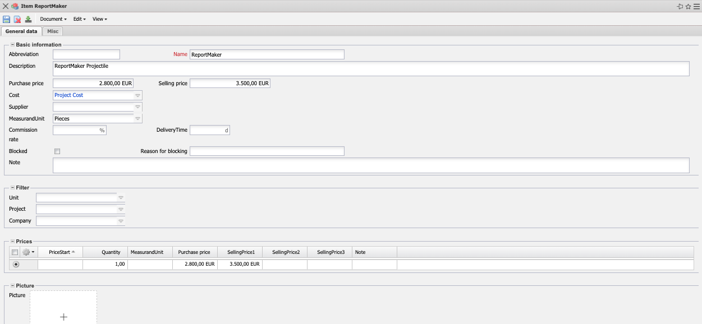Open the Edit menu
Screen dimensions: 702x324
click(79, 19)
